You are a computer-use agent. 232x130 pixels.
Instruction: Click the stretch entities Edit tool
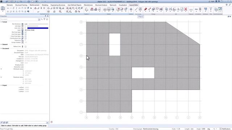(x=170, y=9)
